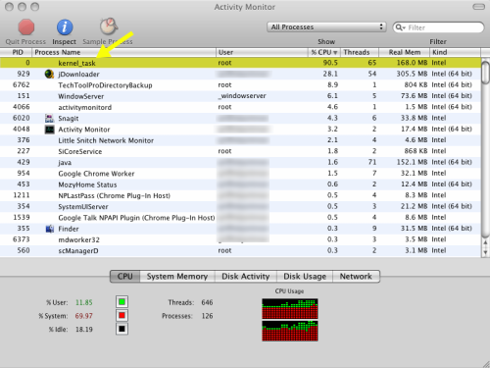Click the process list vertical scrollbar thumb
This screenshot has height=368, width=490.
coord(485,73)
